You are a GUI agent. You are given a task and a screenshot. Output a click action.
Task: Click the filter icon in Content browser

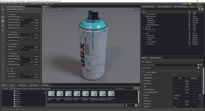135,88
